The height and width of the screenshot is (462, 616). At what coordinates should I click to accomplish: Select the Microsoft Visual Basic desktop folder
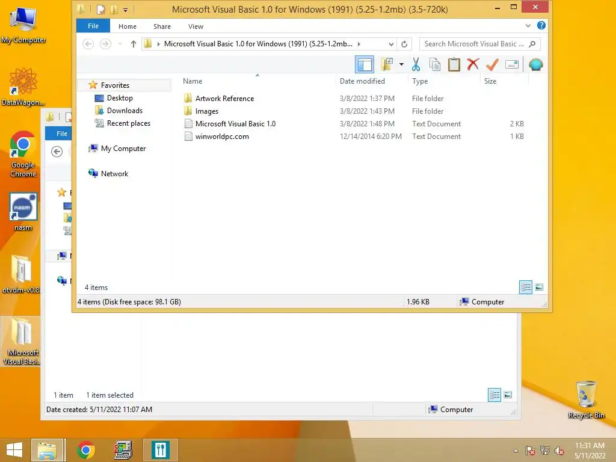pyautogui.click(x=22, y=342)
